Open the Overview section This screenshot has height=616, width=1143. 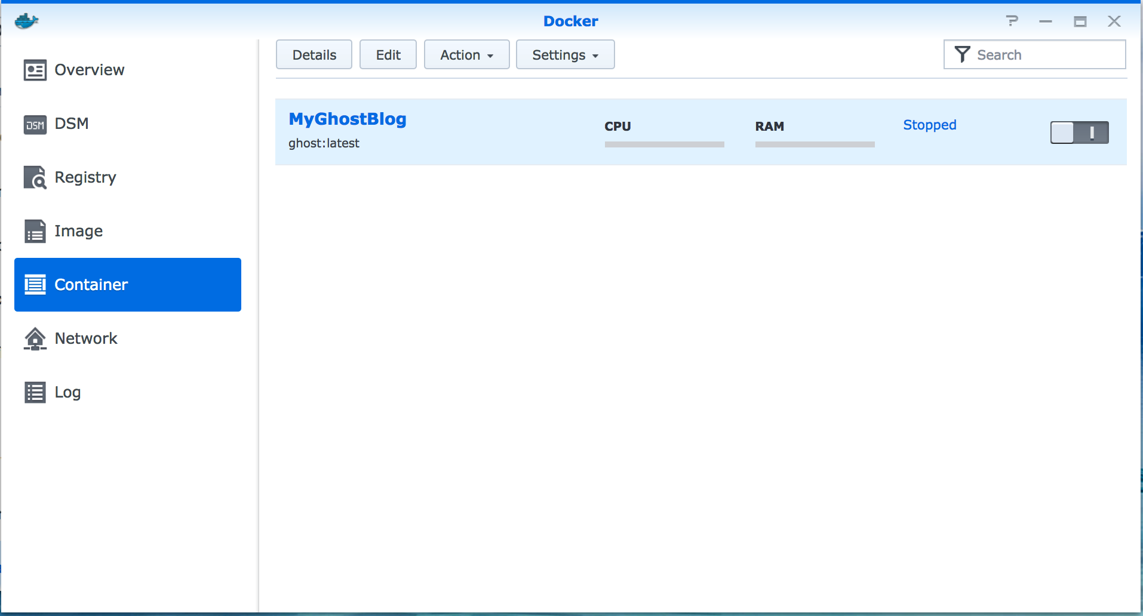[x=128, y=70]
